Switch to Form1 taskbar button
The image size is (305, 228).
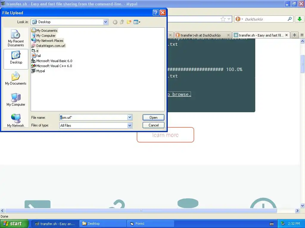click(x=150, y=224)
